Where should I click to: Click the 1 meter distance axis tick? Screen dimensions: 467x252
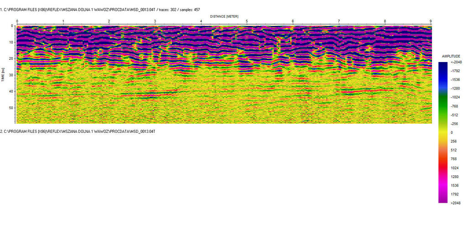point(63,21)
